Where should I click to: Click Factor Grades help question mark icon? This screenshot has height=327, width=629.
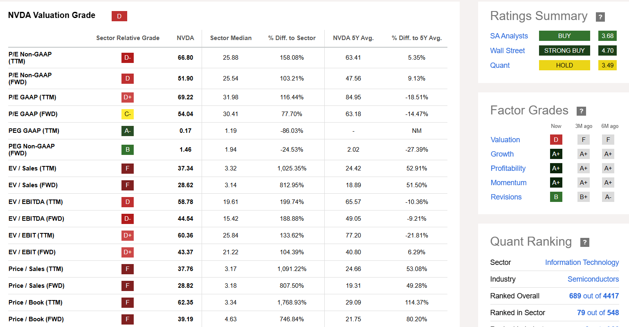[581, 111]
